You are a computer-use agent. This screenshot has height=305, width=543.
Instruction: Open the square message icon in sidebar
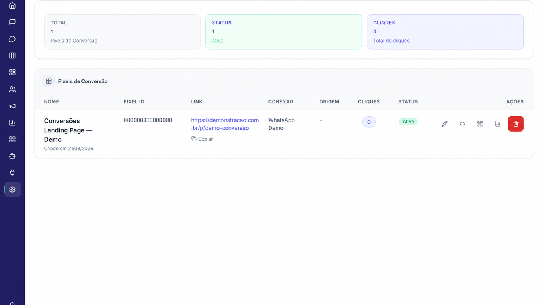pos(12,22)
